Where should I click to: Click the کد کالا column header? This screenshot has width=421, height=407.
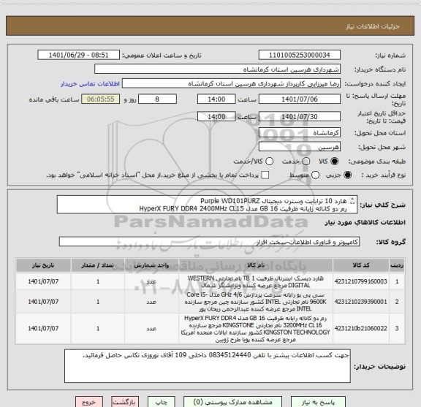tap(361, 265)
